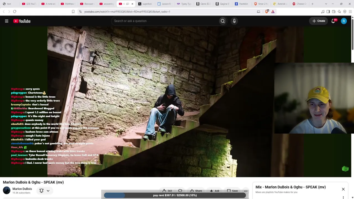
Task: Click the pay rent progress bar
Action: click(175, 195)
